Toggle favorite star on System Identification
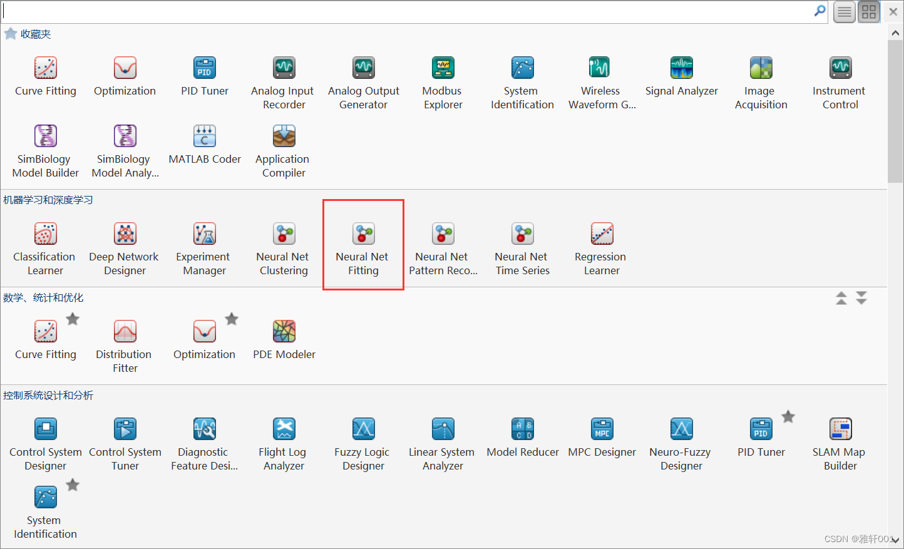 coord(73,485)
